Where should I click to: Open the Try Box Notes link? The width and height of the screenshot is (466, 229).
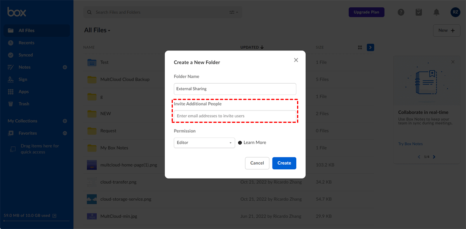(410, 144)
